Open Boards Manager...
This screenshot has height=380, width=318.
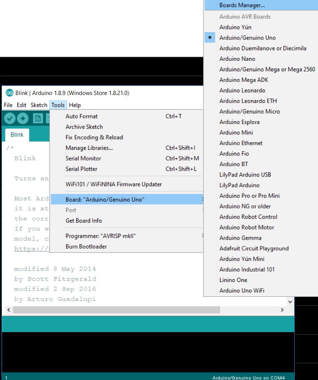261,5
